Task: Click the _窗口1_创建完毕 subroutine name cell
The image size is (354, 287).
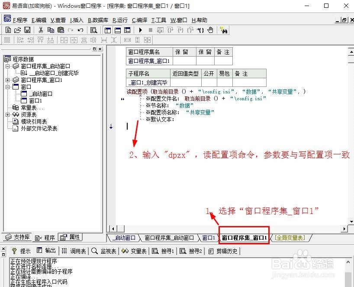Action: click(148, 83)
